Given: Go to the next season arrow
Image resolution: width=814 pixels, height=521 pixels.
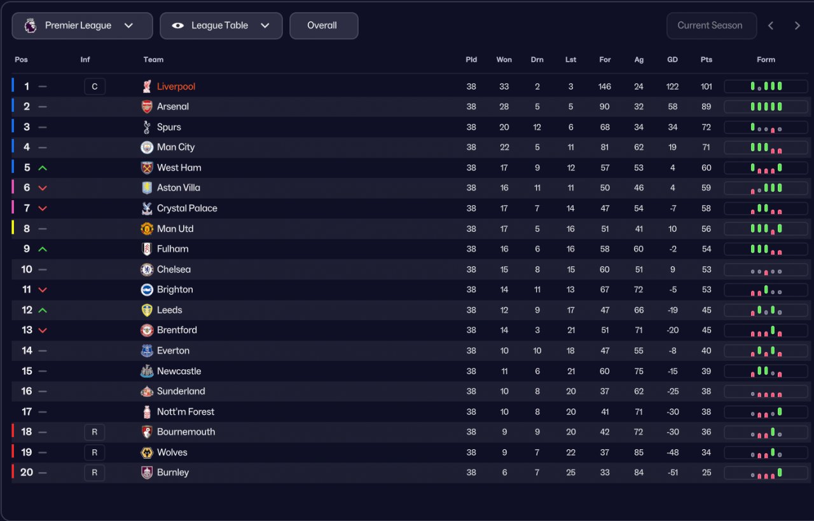Looking at the screenshot, I should [x=797, y=26].
